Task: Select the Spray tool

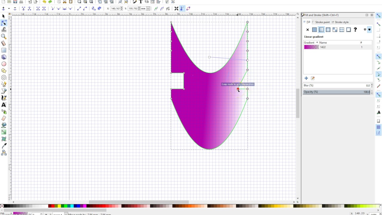Action: 4,112
